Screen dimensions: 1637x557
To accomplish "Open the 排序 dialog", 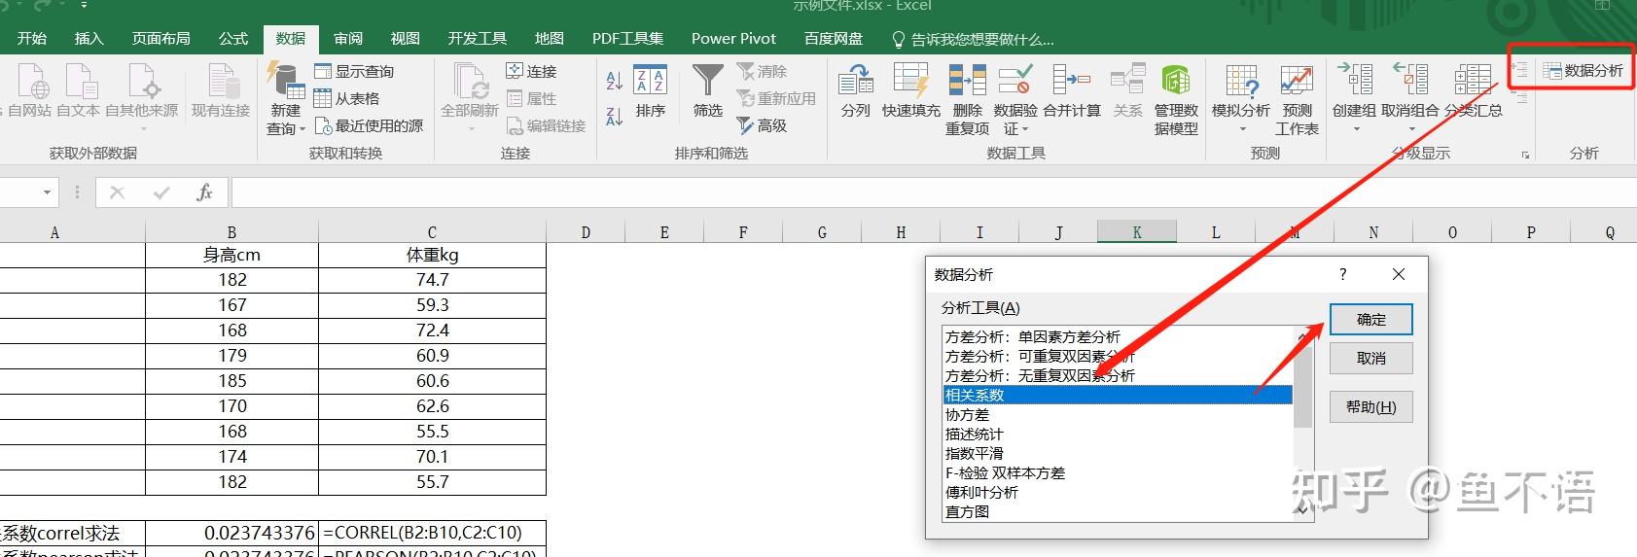I will (x=650, y=91).
